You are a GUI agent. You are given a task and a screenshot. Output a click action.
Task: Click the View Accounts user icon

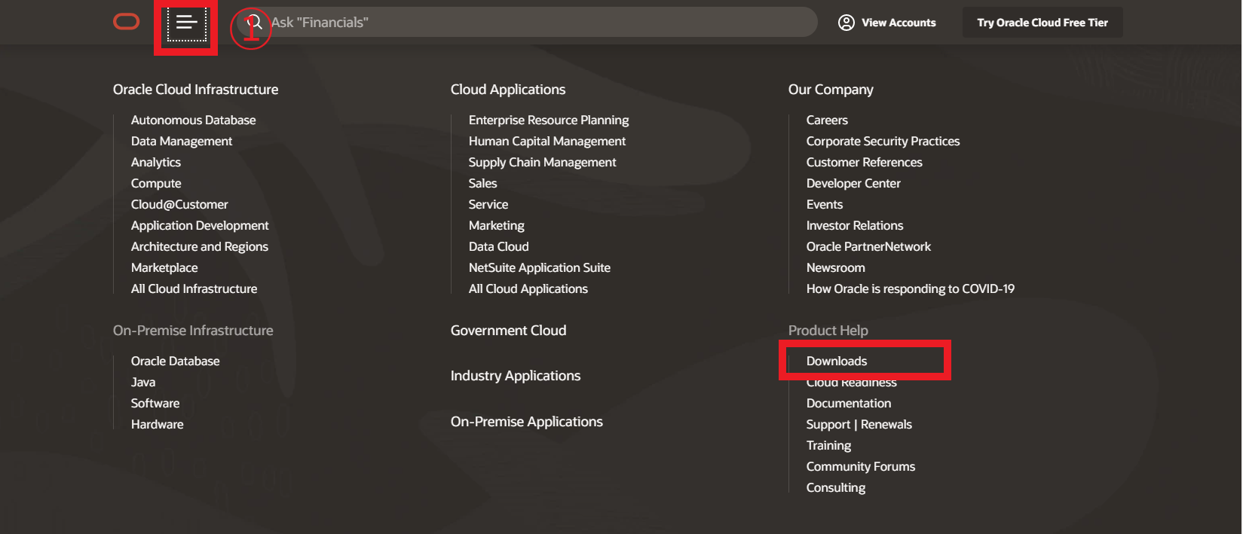(x=847, y=23)
